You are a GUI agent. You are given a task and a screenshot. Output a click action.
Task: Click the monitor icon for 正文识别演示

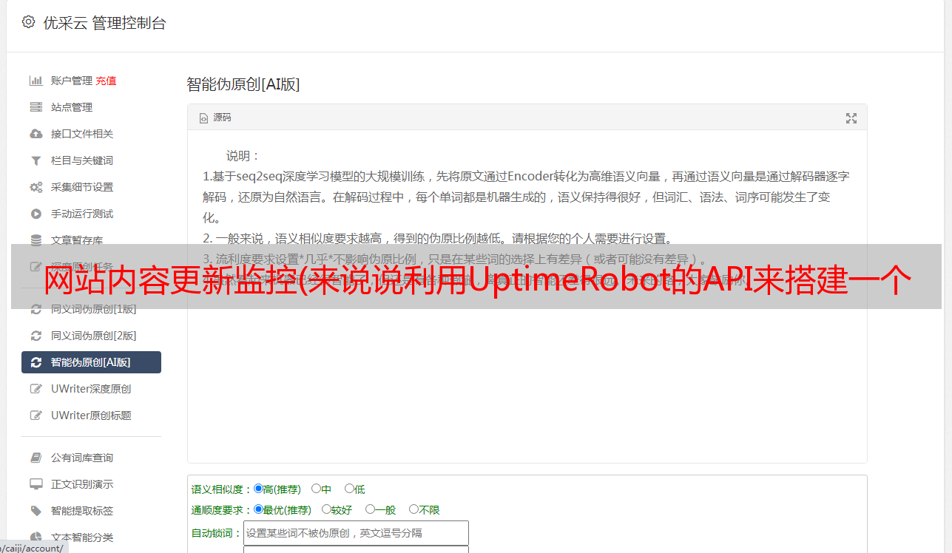pos(36,484)
